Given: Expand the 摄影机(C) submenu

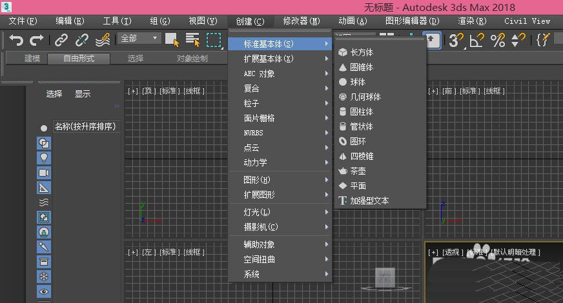Looking at the screenshot, I should pyautogui.click(x=280, y=227).
